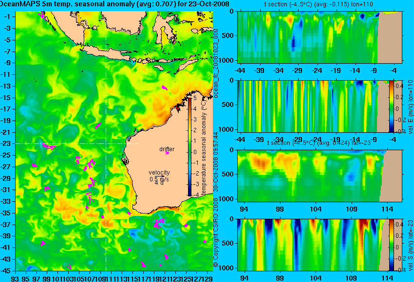Click the "5" tick on the temperature anomaly color bar
414x282 pixels.
pyautogui.click(x=195, y=98)
